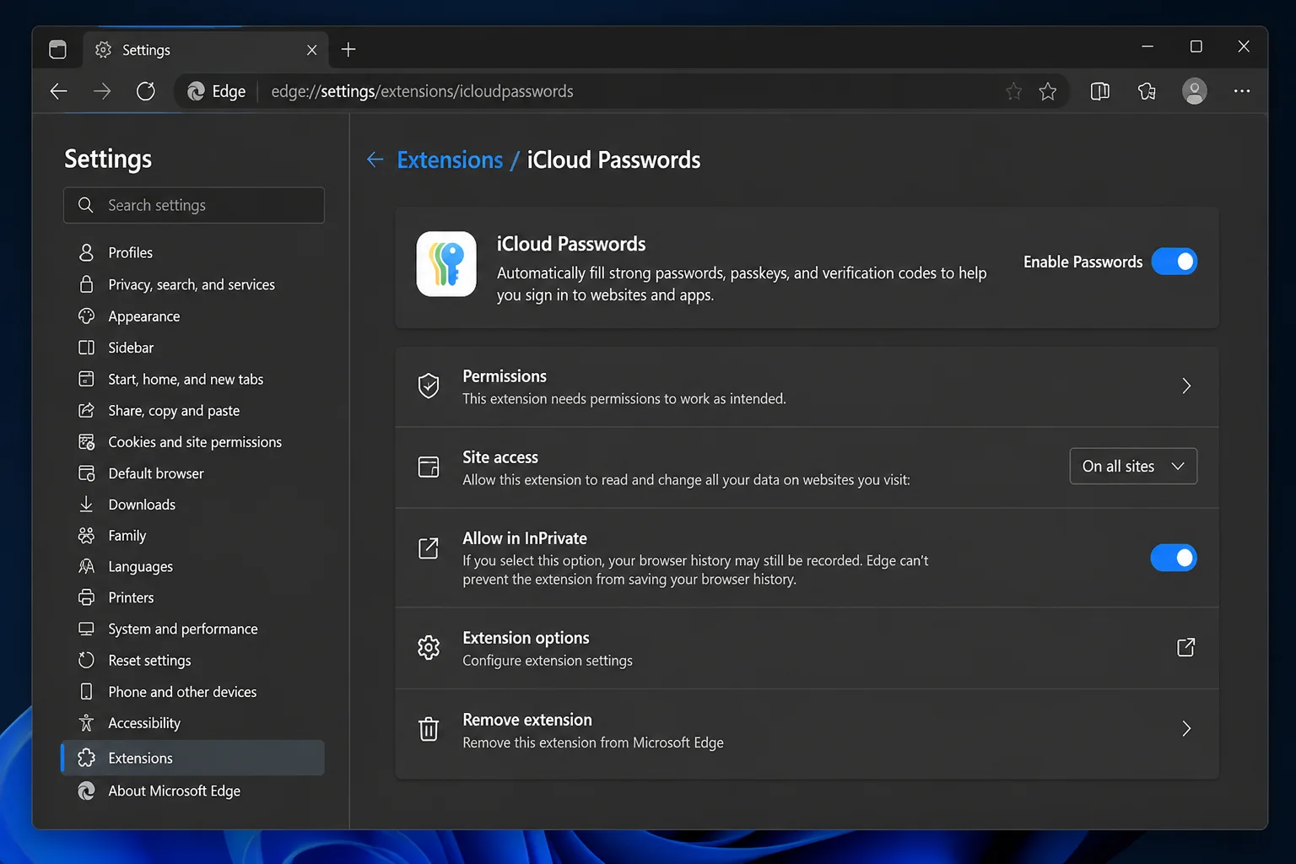Toggle the Enable Passwords switch

1174,262
